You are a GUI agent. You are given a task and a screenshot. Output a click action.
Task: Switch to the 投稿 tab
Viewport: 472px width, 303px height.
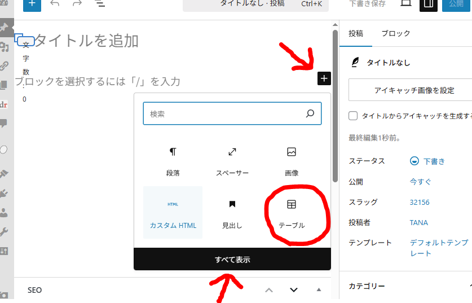pyautogui.click(x=356, y=33)
